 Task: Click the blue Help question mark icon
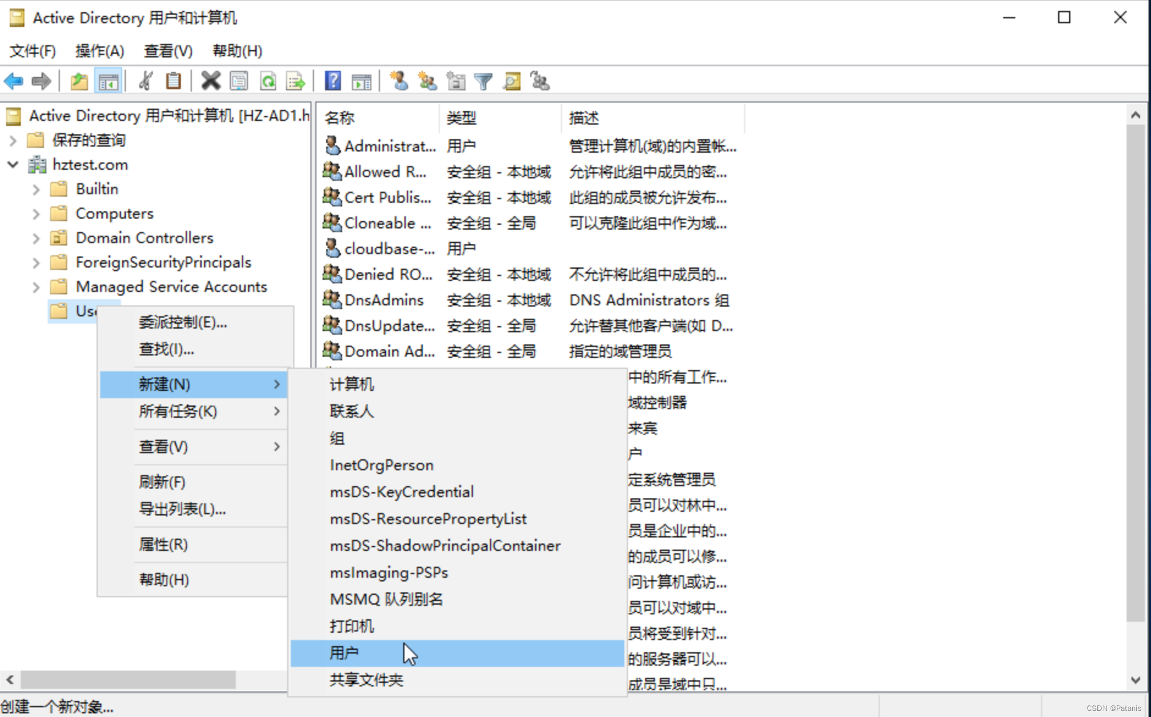click(332, 81)
